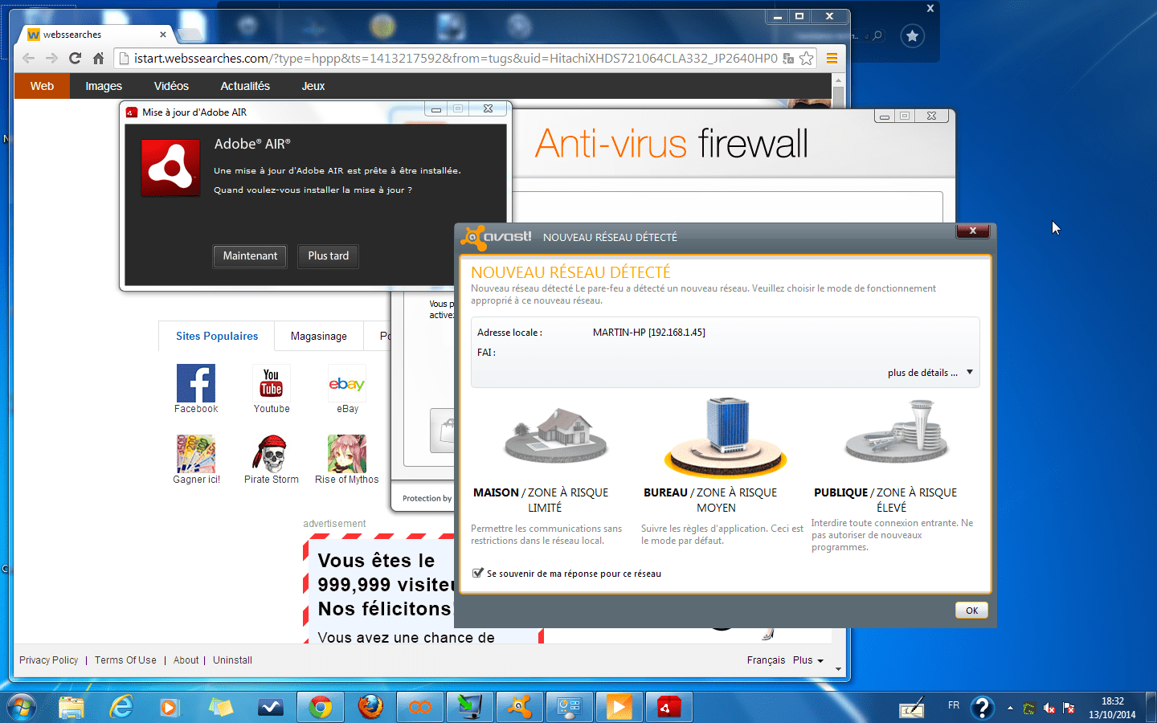
Task: Click the magnifier search icon in the desktop gadget
Action: click(877, 35)
